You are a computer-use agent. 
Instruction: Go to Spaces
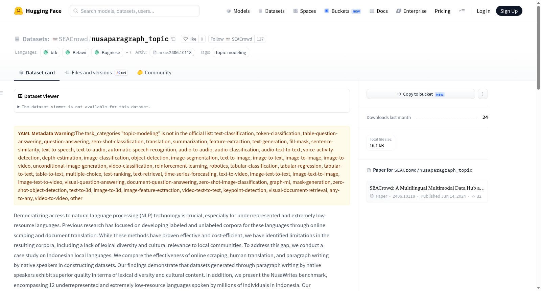(304, 11)
